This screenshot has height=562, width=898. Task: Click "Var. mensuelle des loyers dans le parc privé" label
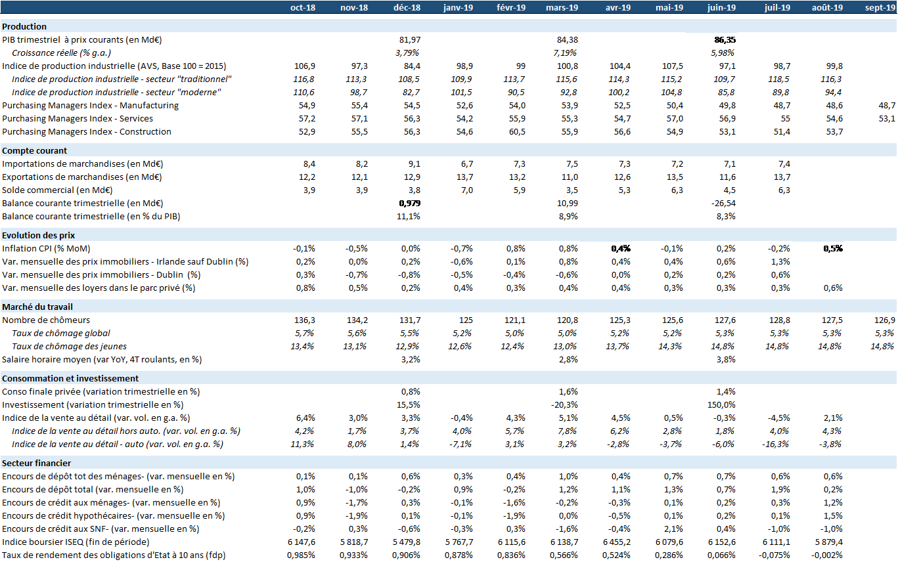99,288
